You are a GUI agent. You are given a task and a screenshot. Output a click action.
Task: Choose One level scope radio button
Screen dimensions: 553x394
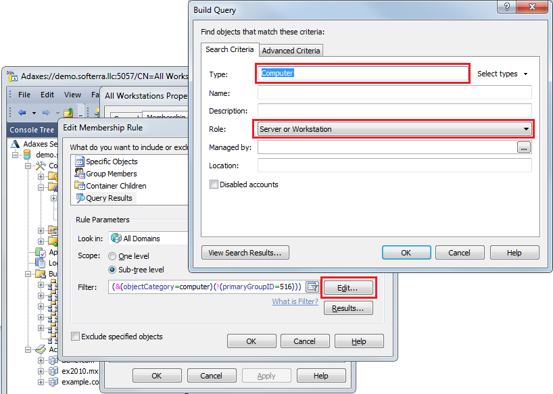[112, 256]
